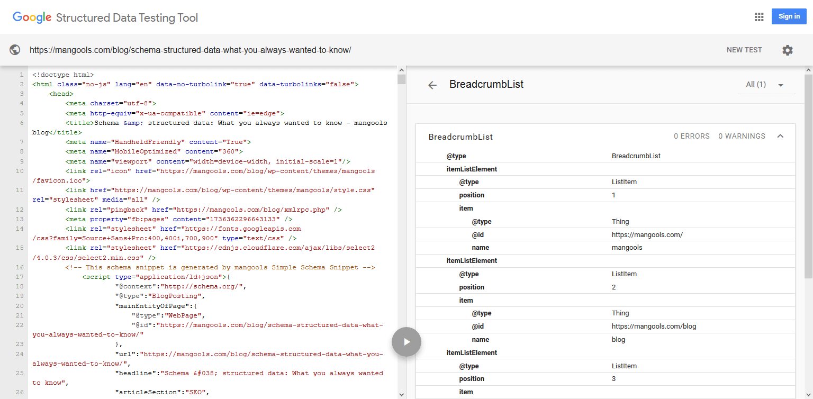Collapse the BreadcrumbList result card
Screen dimensions: 813x399
(780, 137)
